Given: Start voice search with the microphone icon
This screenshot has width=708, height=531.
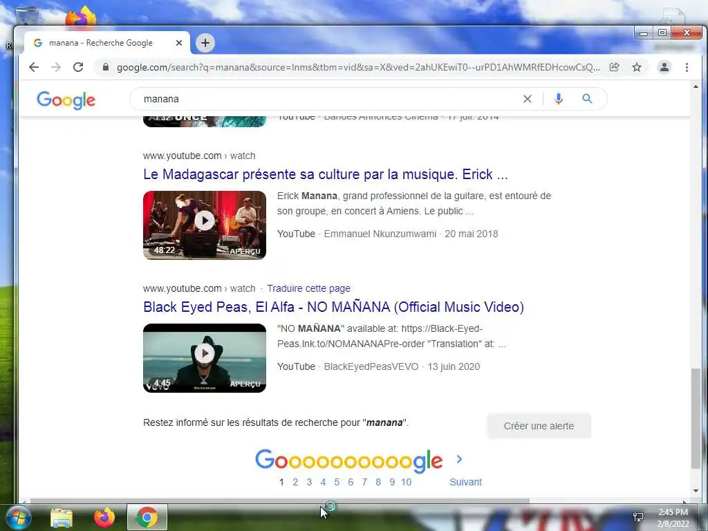Looking at the screenshot, I should coord(559,99).
